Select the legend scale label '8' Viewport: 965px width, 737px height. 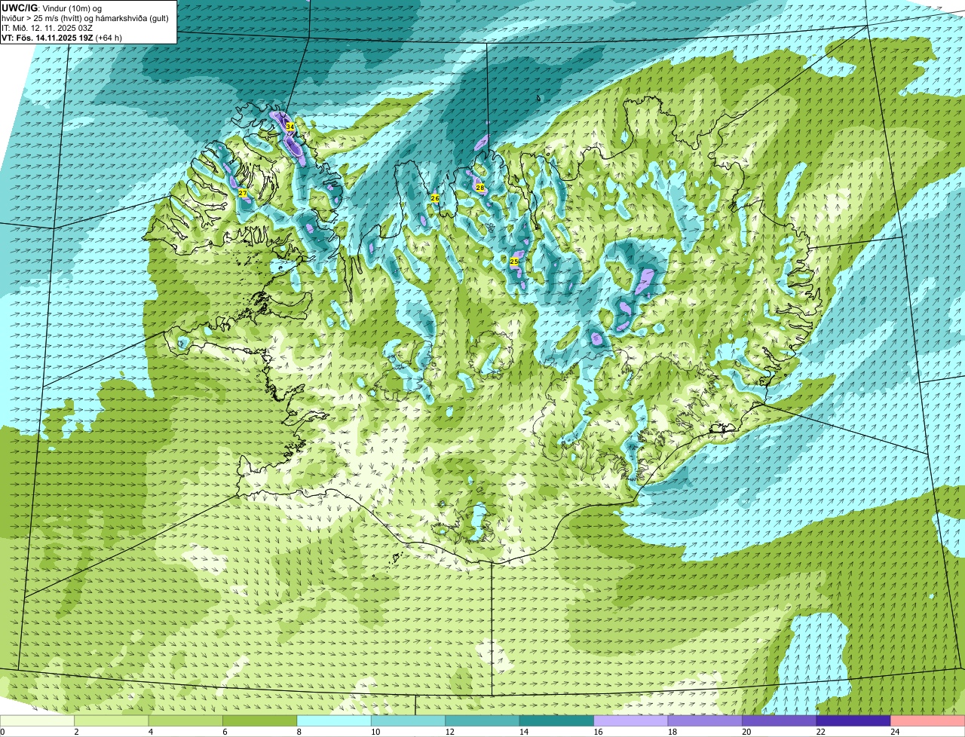pyautogui.click(x=299, y=732)
